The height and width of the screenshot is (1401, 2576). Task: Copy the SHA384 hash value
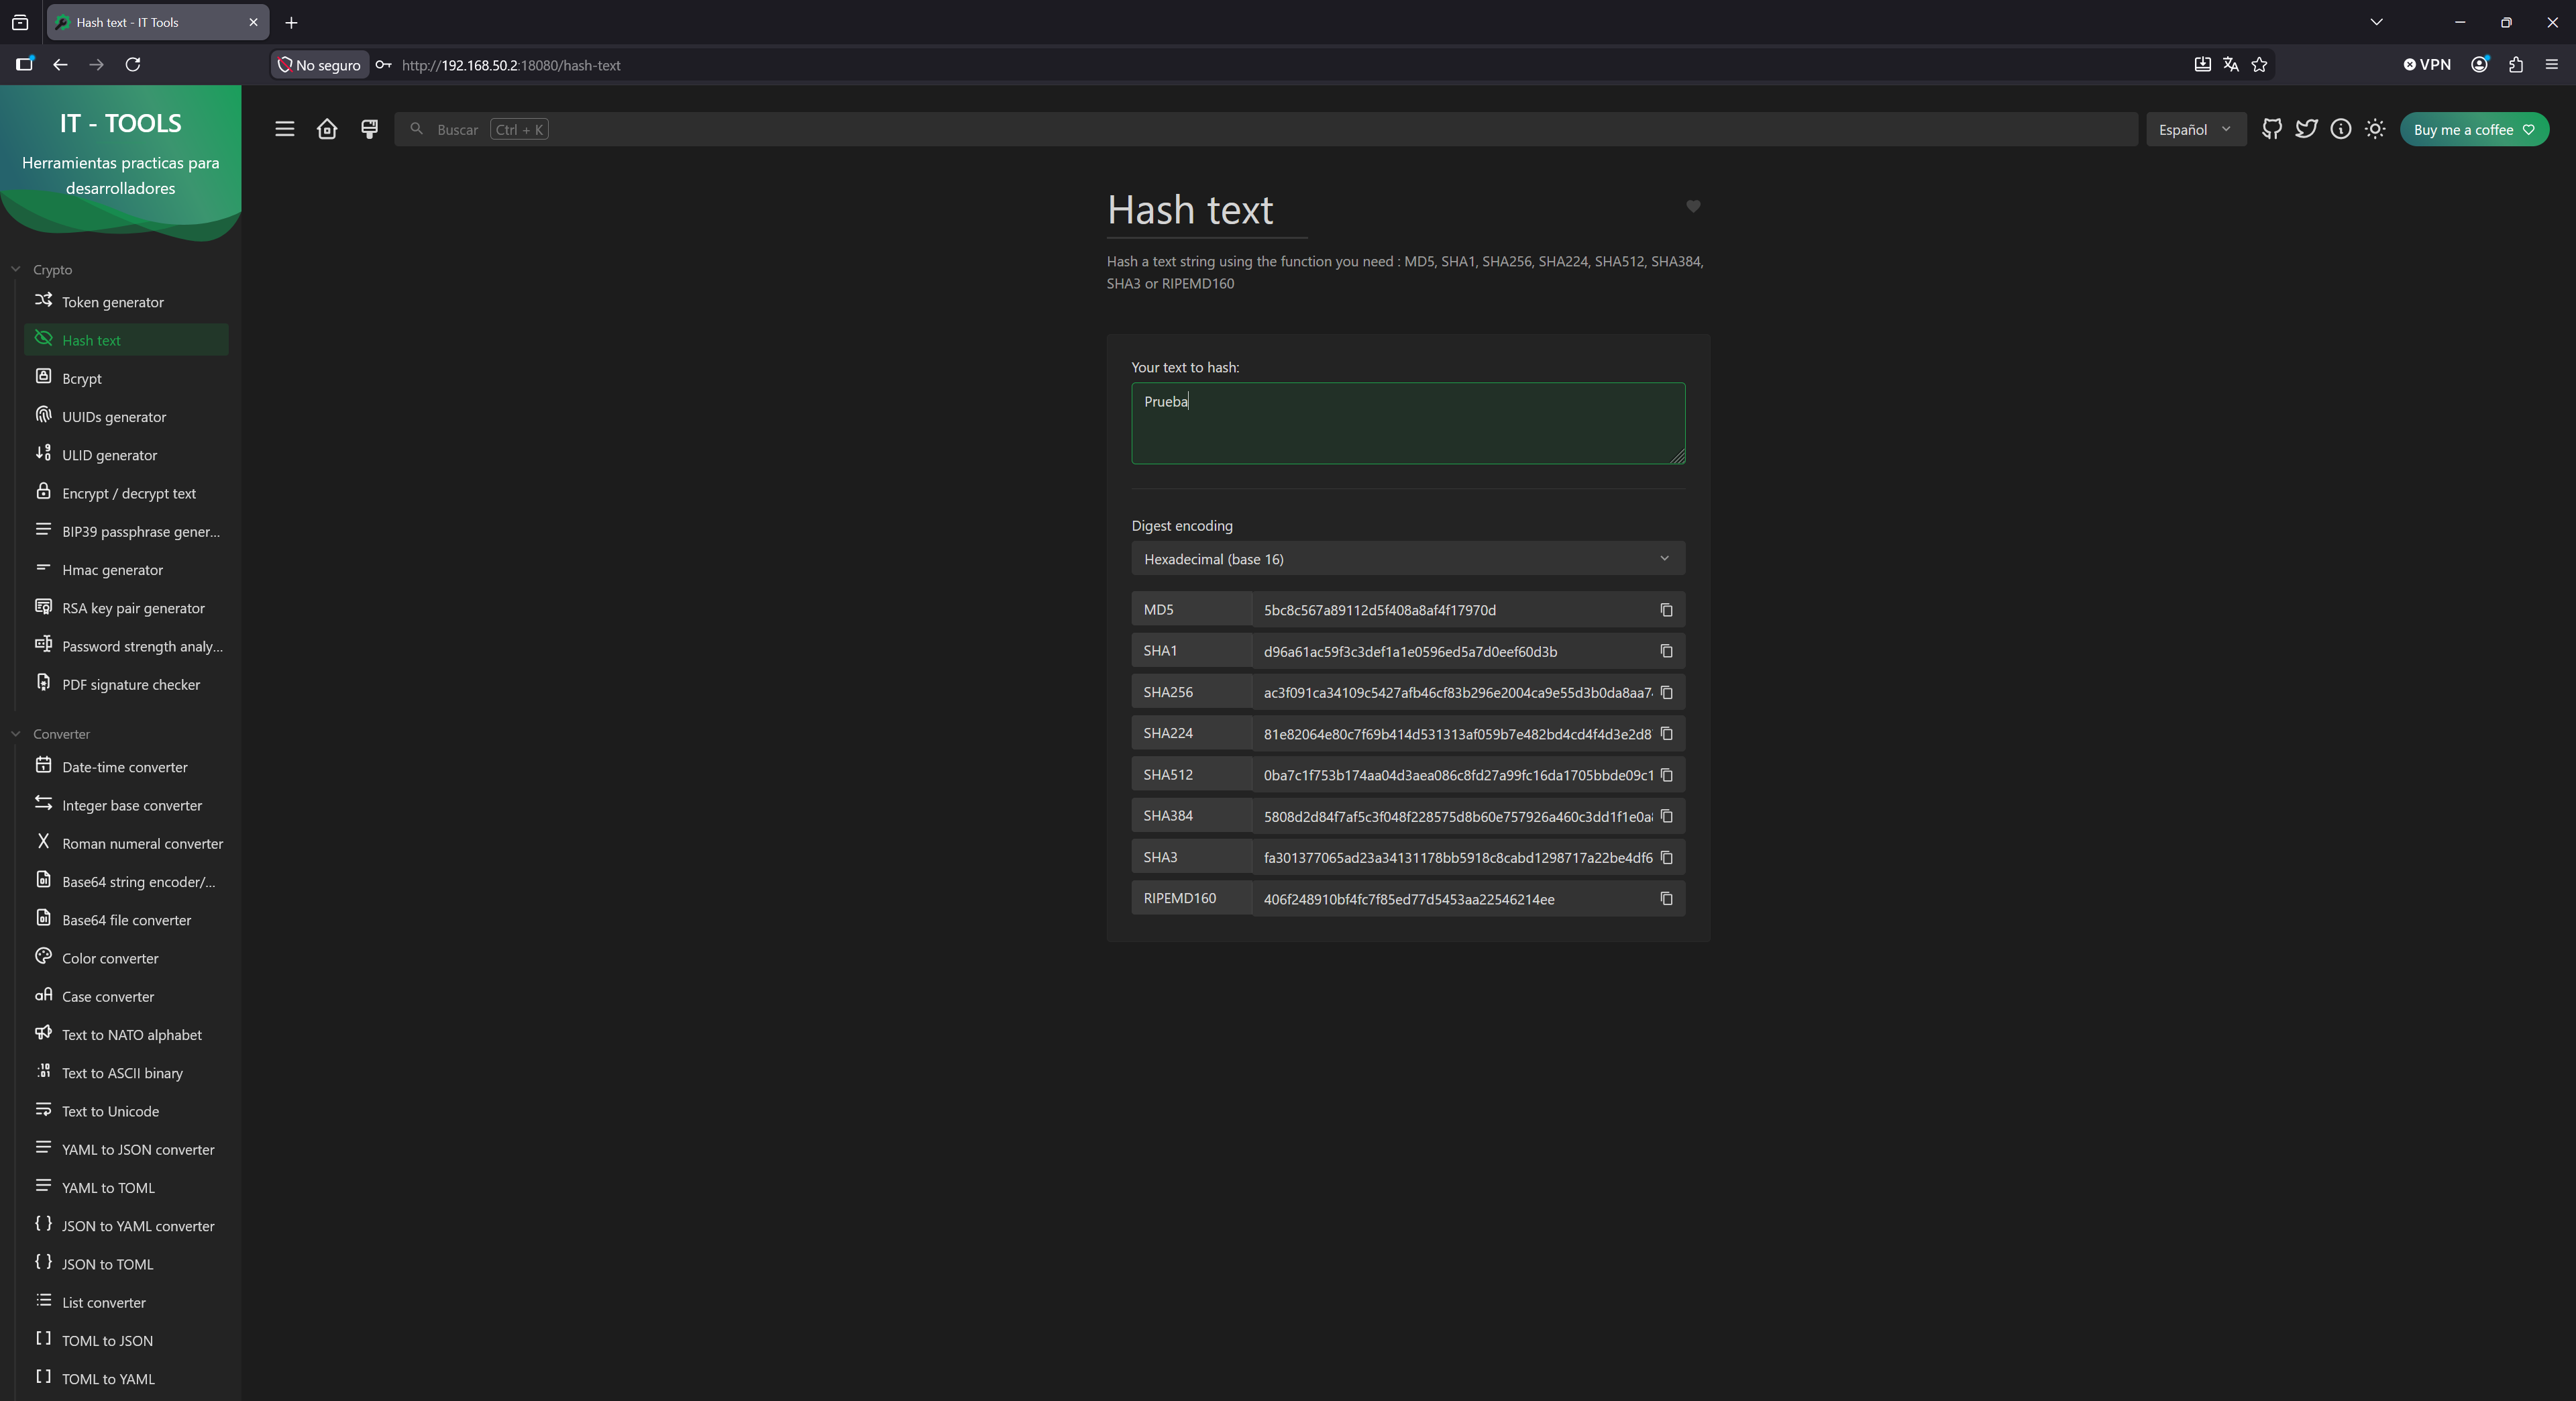(x=1666, y=816)
